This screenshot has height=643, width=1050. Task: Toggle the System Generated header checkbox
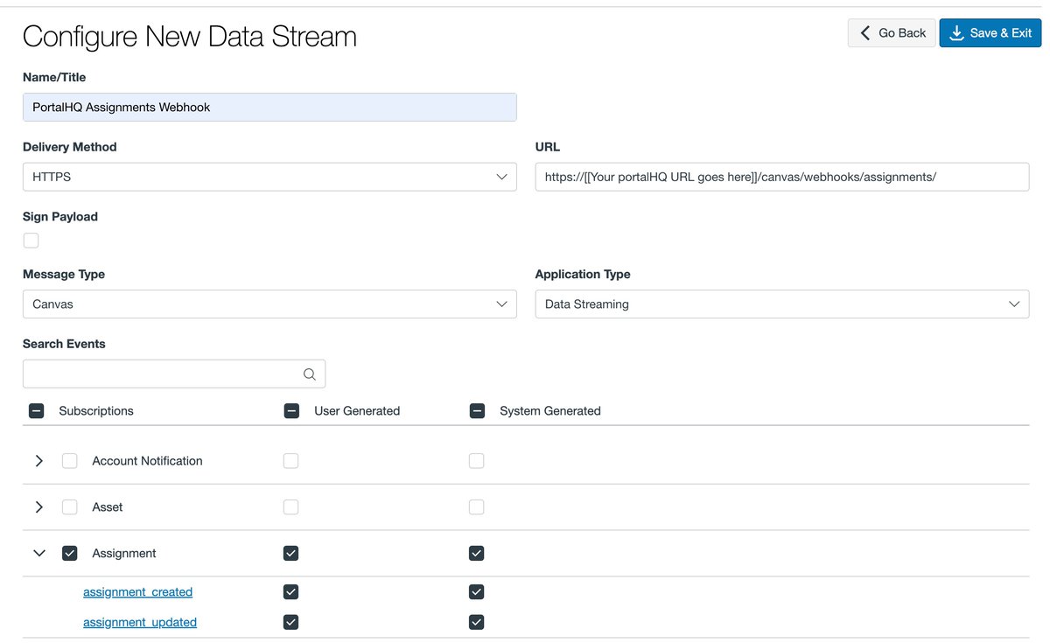(x=477, y=411)
